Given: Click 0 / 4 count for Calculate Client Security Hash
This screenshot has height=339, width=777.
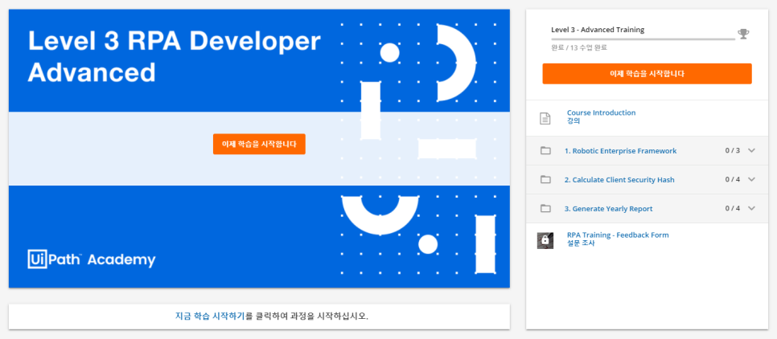Looking at the screenshot, I should click(x=733, y=179).
